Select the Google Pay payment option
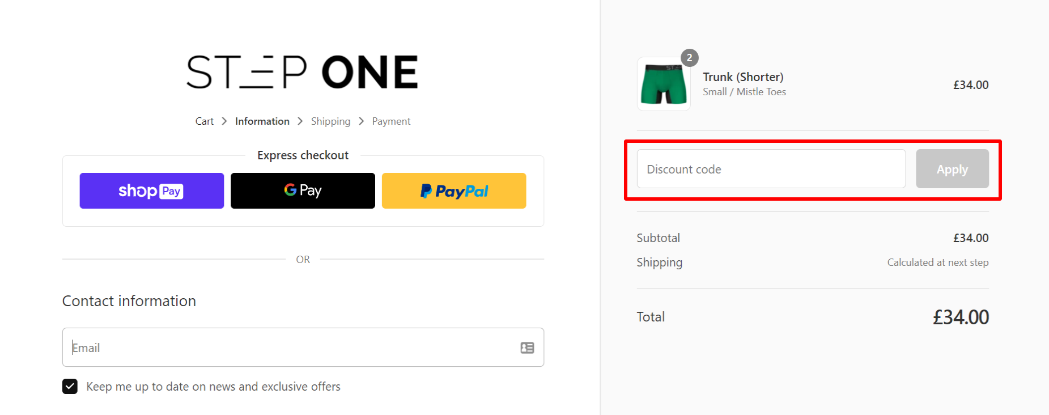The height and width of the screenshot is (415, 1049). [303, 190]
